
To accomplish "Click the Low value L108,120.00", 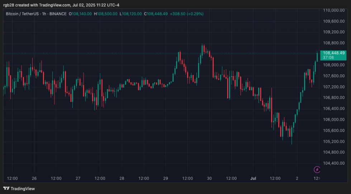I will (x=132, y=14).
